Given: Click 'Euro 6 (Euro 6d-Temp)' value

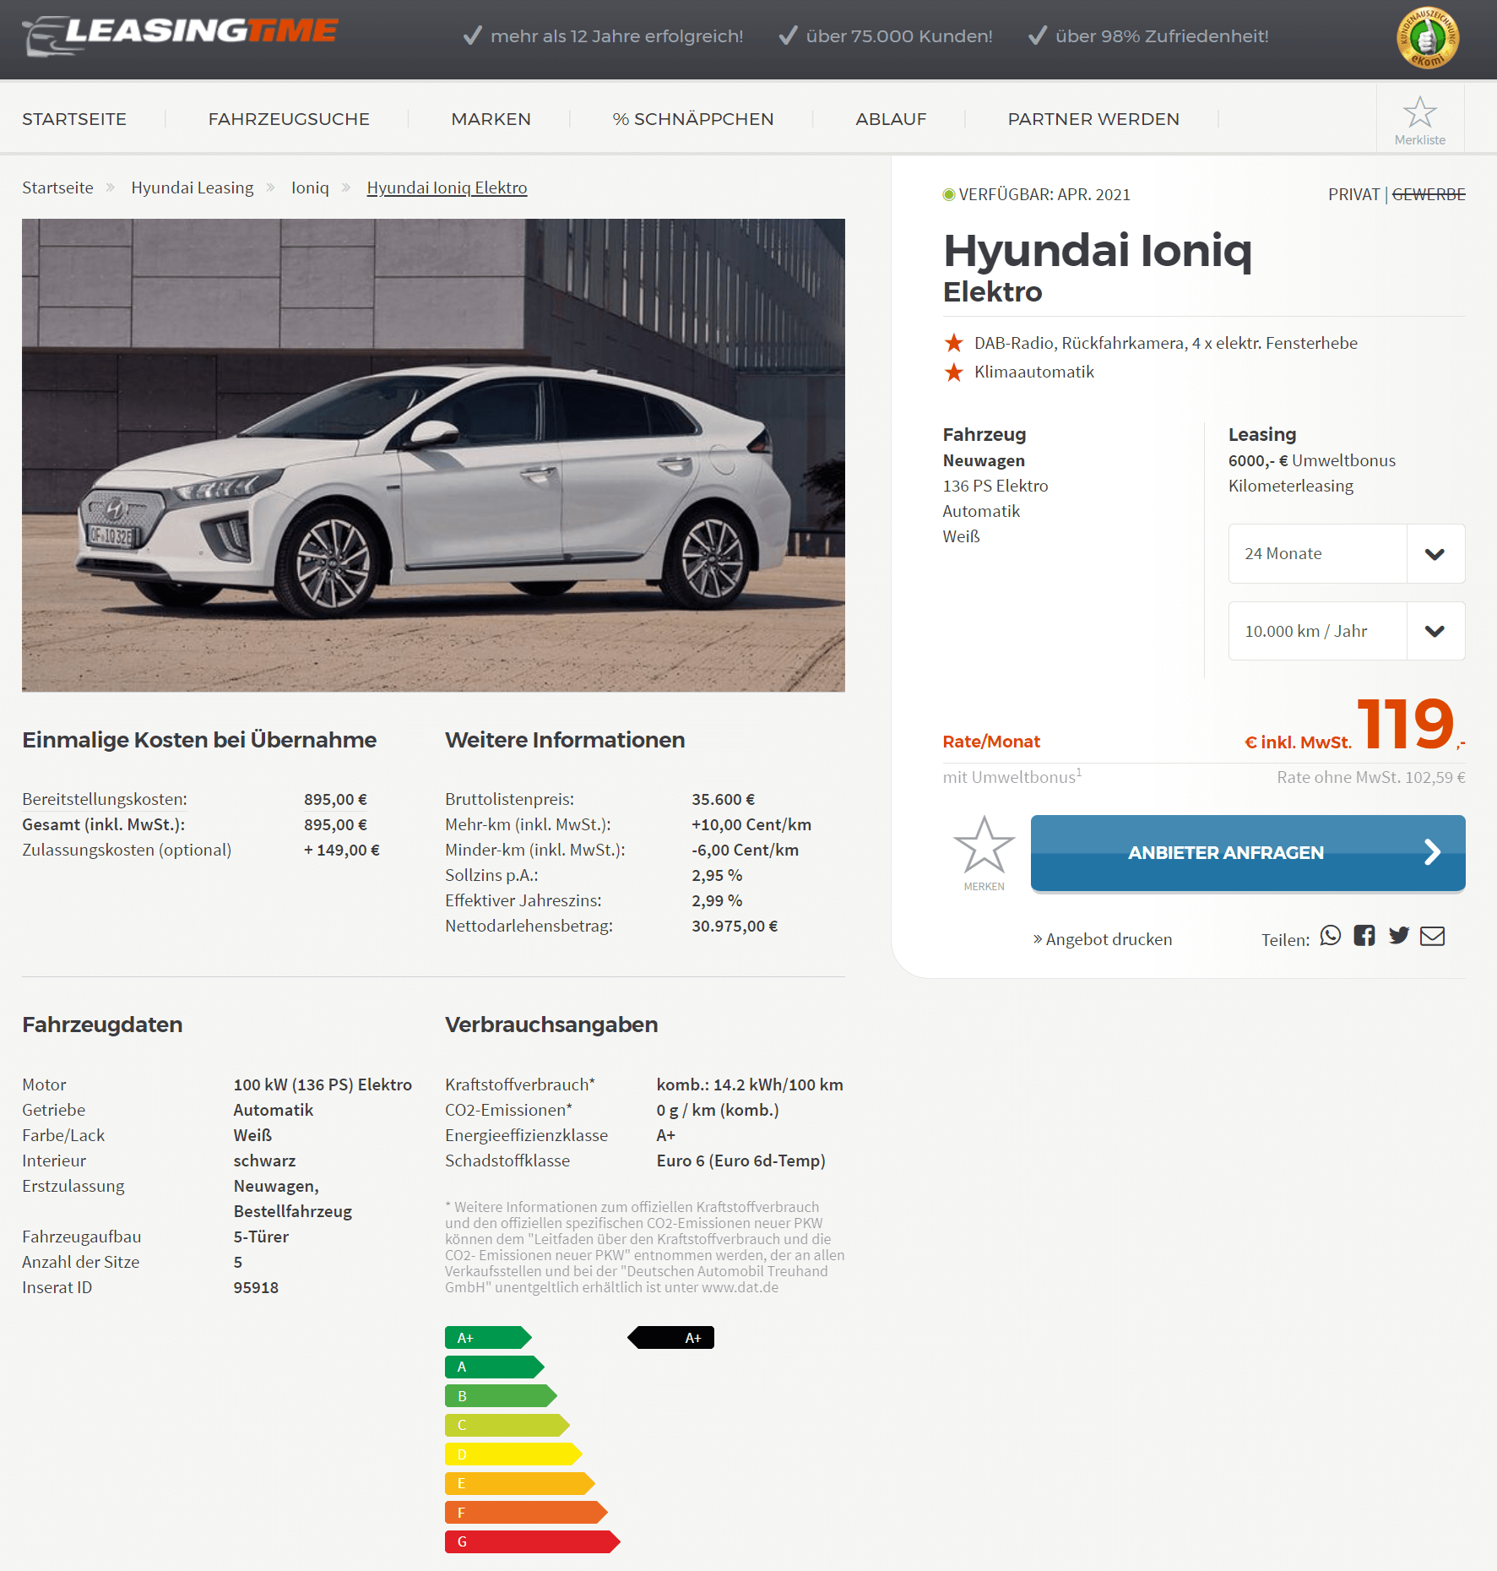Looking at the screenshot, I should click(741, 1161).
